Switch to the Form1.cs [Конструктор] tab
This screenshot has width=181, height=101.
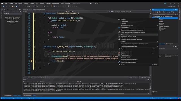point(39,10)
